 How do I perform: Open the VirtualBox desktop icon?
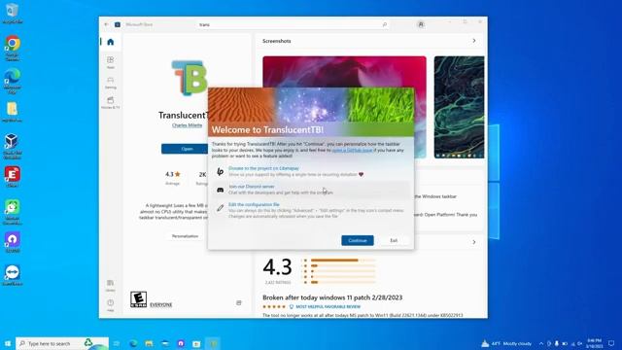pos(13,146)
